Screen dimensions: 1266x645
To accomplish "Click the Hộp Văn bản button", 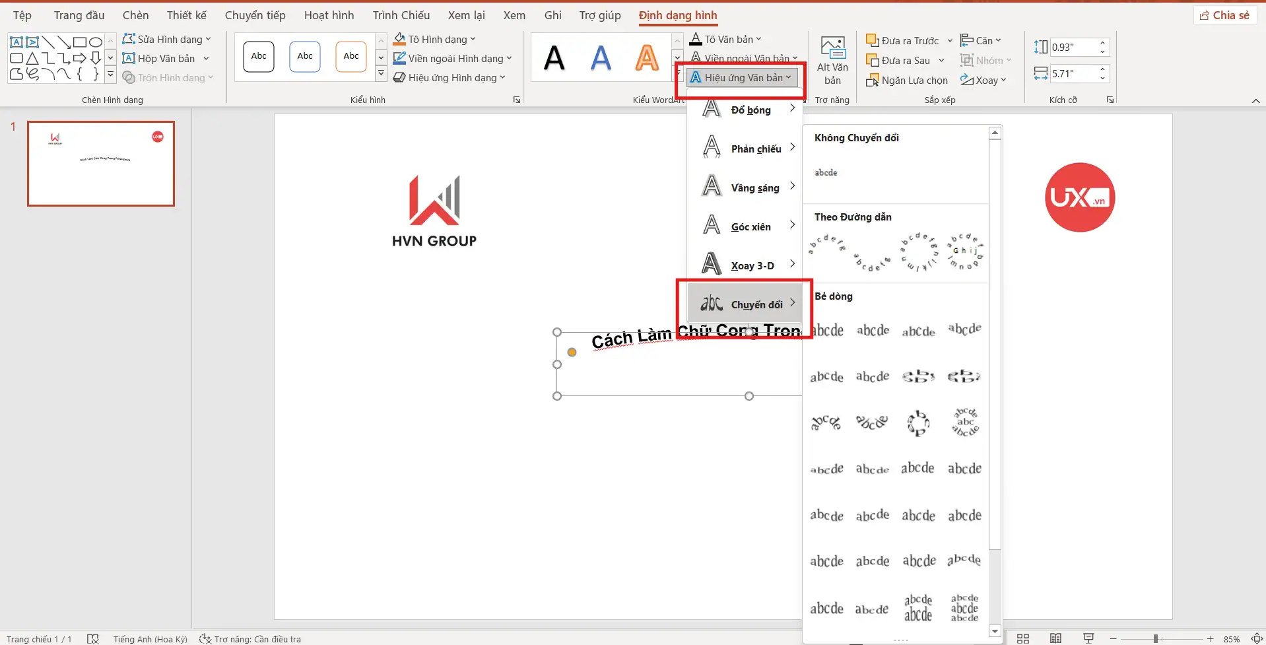I will pos(166,58).
